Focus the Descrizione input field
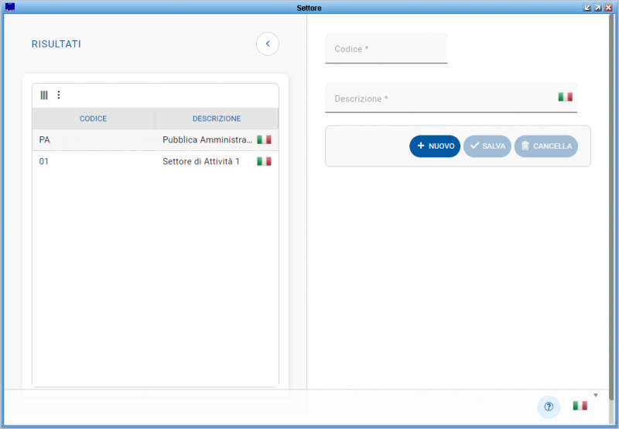Image resolution: width=619 pixels, height=429 pixels. pyautogui.click(x=441, y=99)
